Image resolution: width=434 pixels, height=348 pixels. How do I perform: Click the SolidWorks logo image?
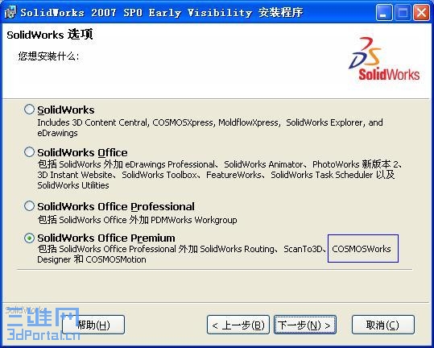pos(384,59)
